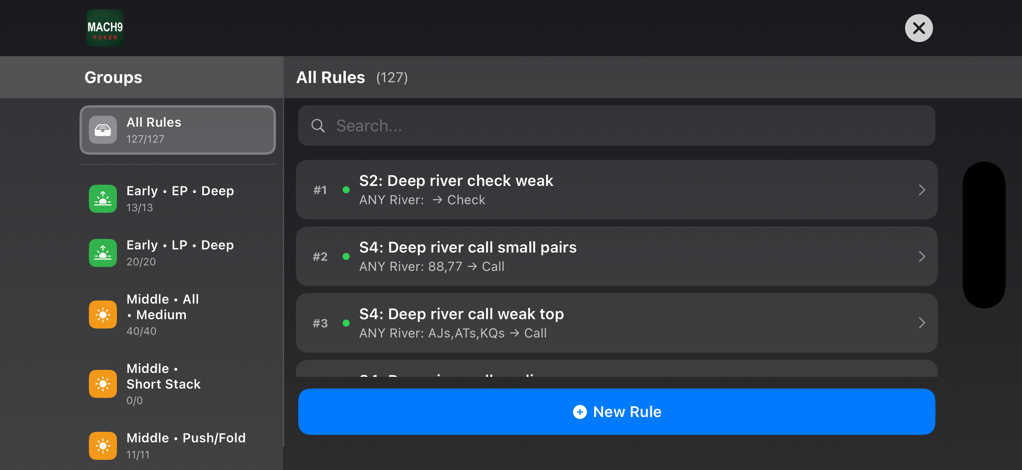Toggle rule #3's green enable dot
Viewport: 1022px width, 470px height.
(346, 323)
